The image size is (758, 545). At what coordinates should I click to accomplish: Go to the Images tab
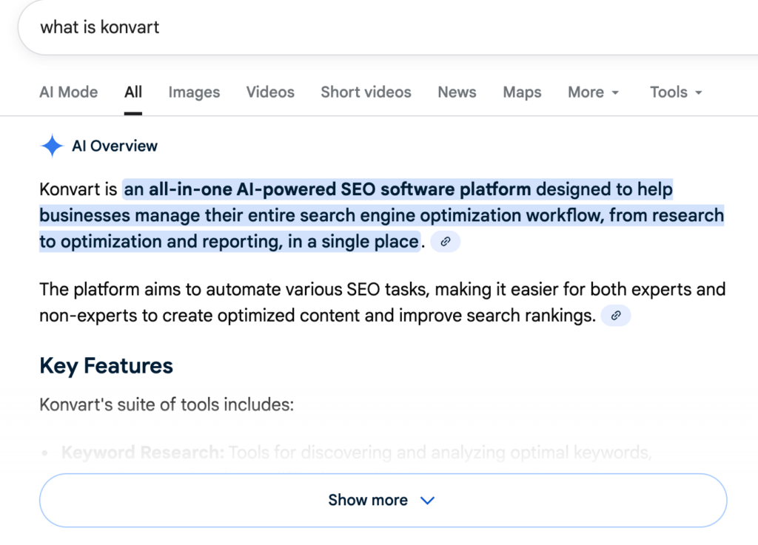(x=194, y=92)
